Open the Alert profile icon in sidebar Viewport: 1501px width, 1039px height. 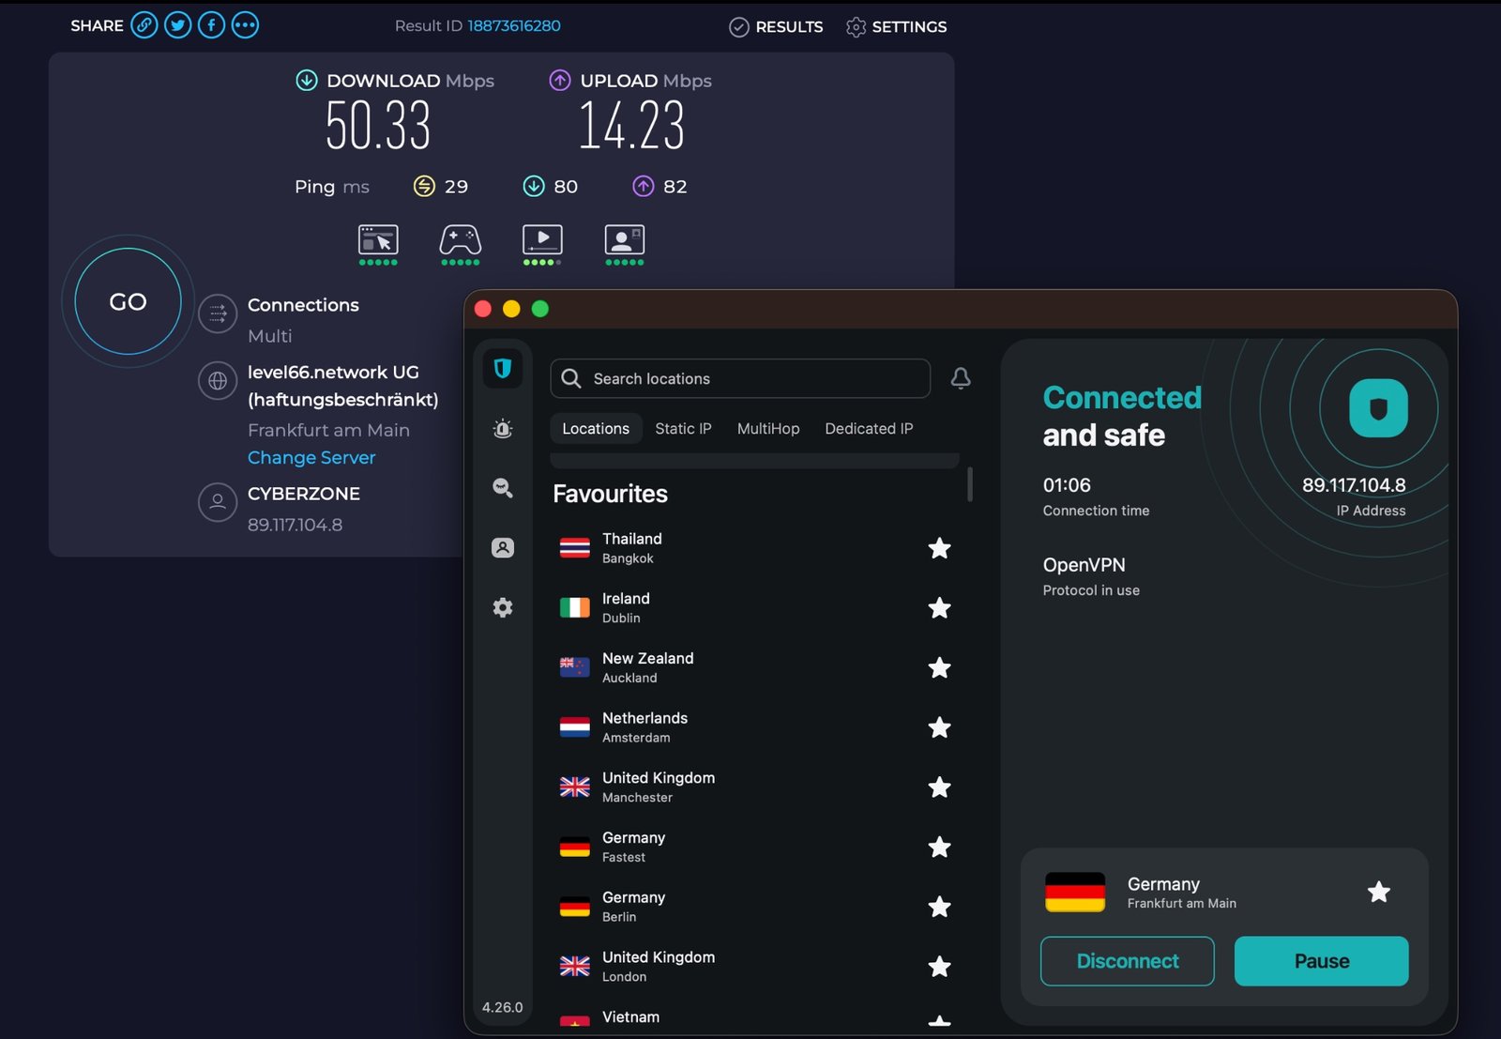coord(503,547)
